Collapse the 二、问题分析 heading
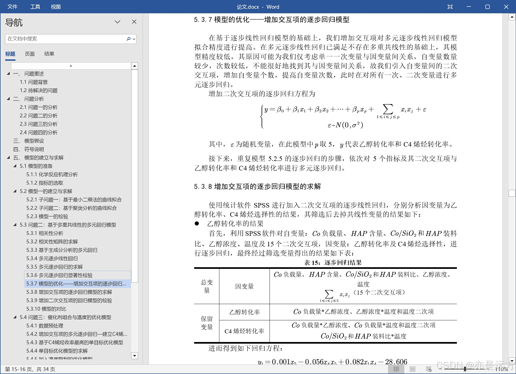The image size is (516, 374). 8,99
